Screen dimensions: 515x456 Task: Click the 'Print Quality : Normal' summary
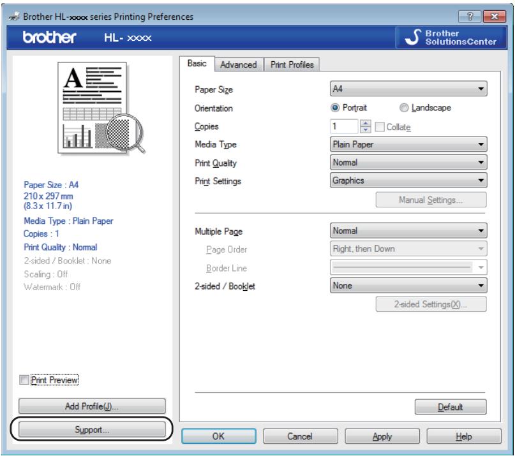click(61, 247)
